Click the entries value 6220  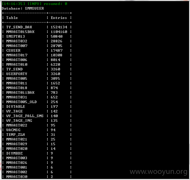(x=55, y=65)
